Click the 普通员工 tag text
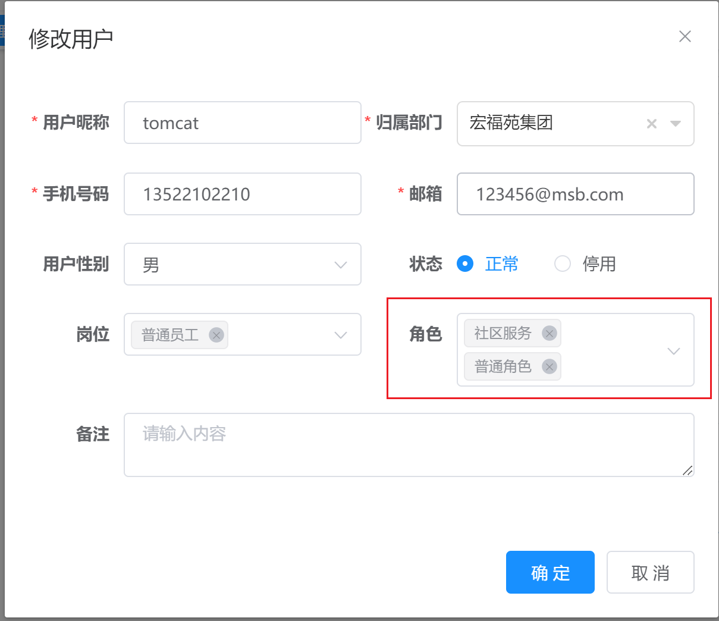 [170, 335]
